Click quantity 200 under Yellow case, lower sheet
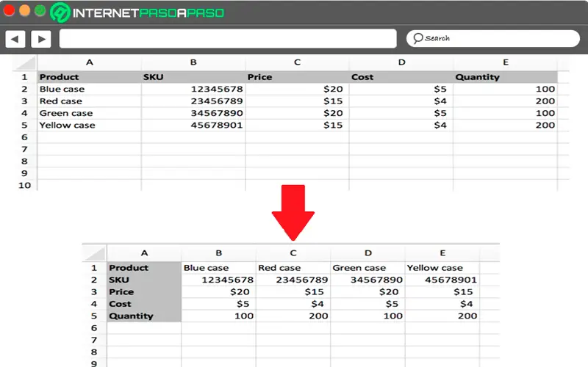 pos(442,316)
